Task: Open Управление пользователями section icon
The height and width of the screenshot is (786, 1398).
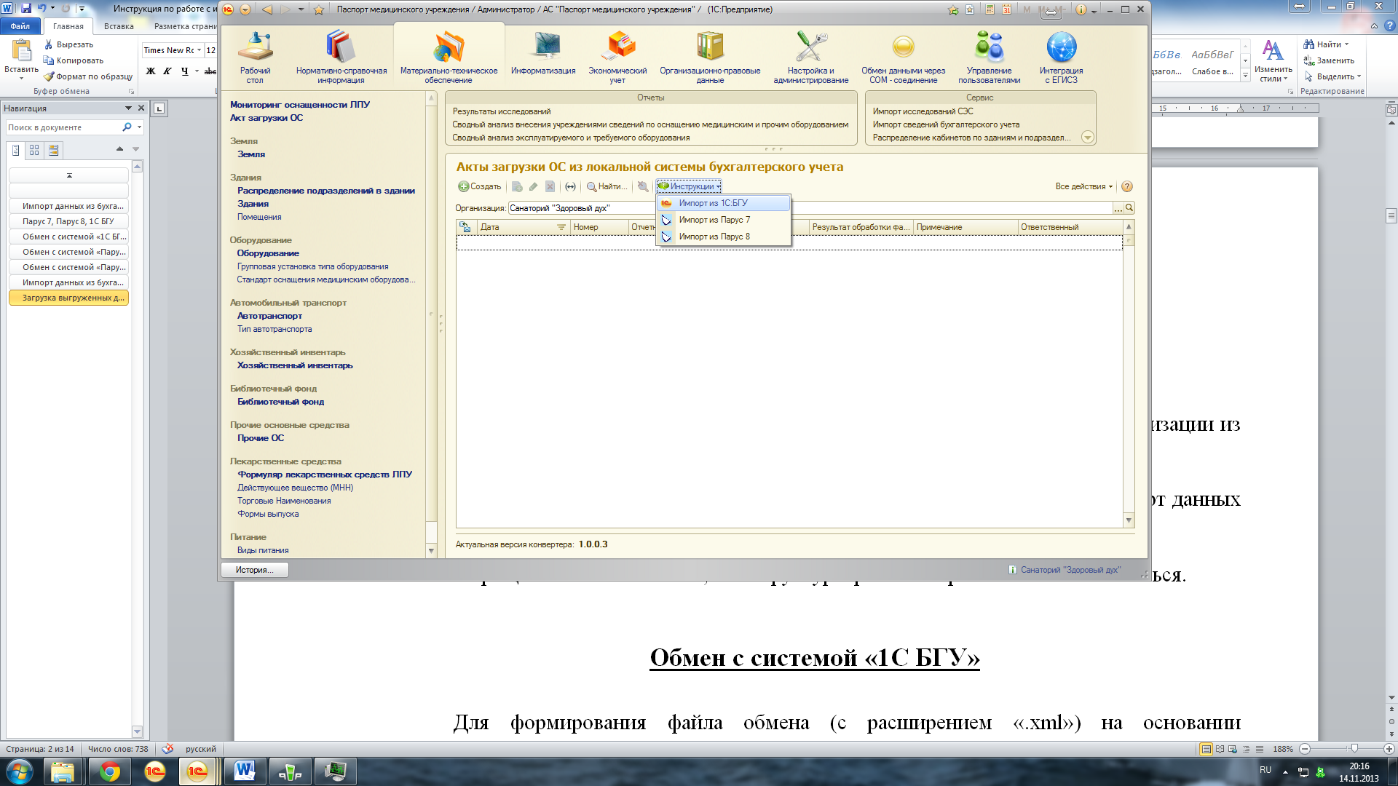Action: coord(989,47)
